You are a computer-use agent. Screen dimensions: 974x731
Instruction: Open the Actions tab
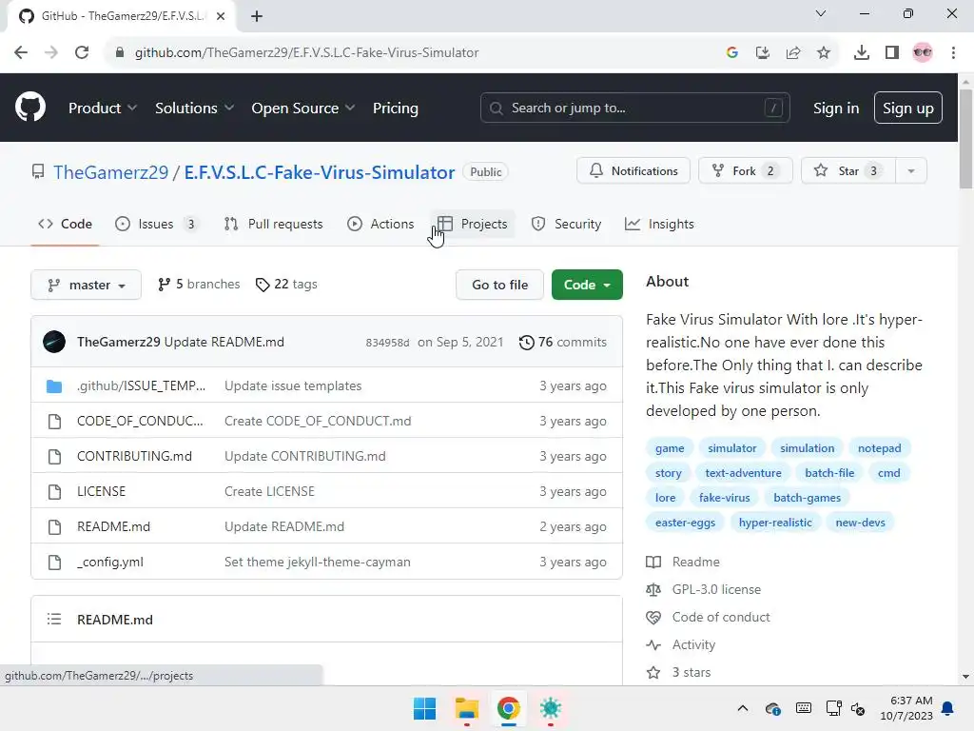(380, 224)
